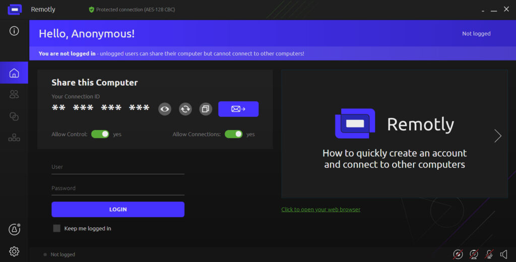This screenshot has height=262, width=516.
Task: Click the green shield Protected connection icon
Action: [92, 10]
